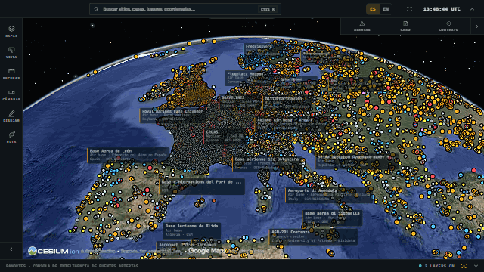
Task: Click the search magnifier icon
Action: point(96,9)
